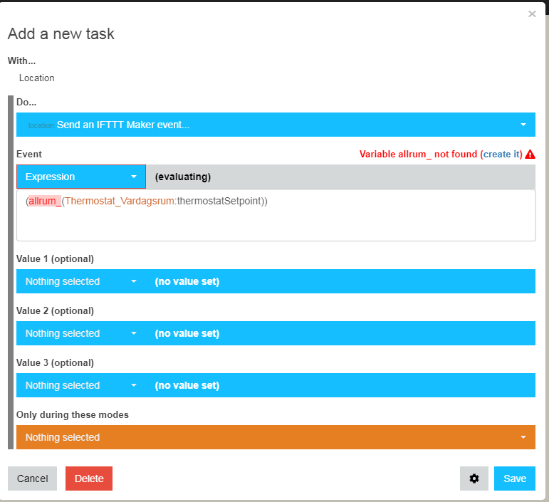The image size is (549, 502).
Task: Click the (evaluating) result field
Action: 340,177
